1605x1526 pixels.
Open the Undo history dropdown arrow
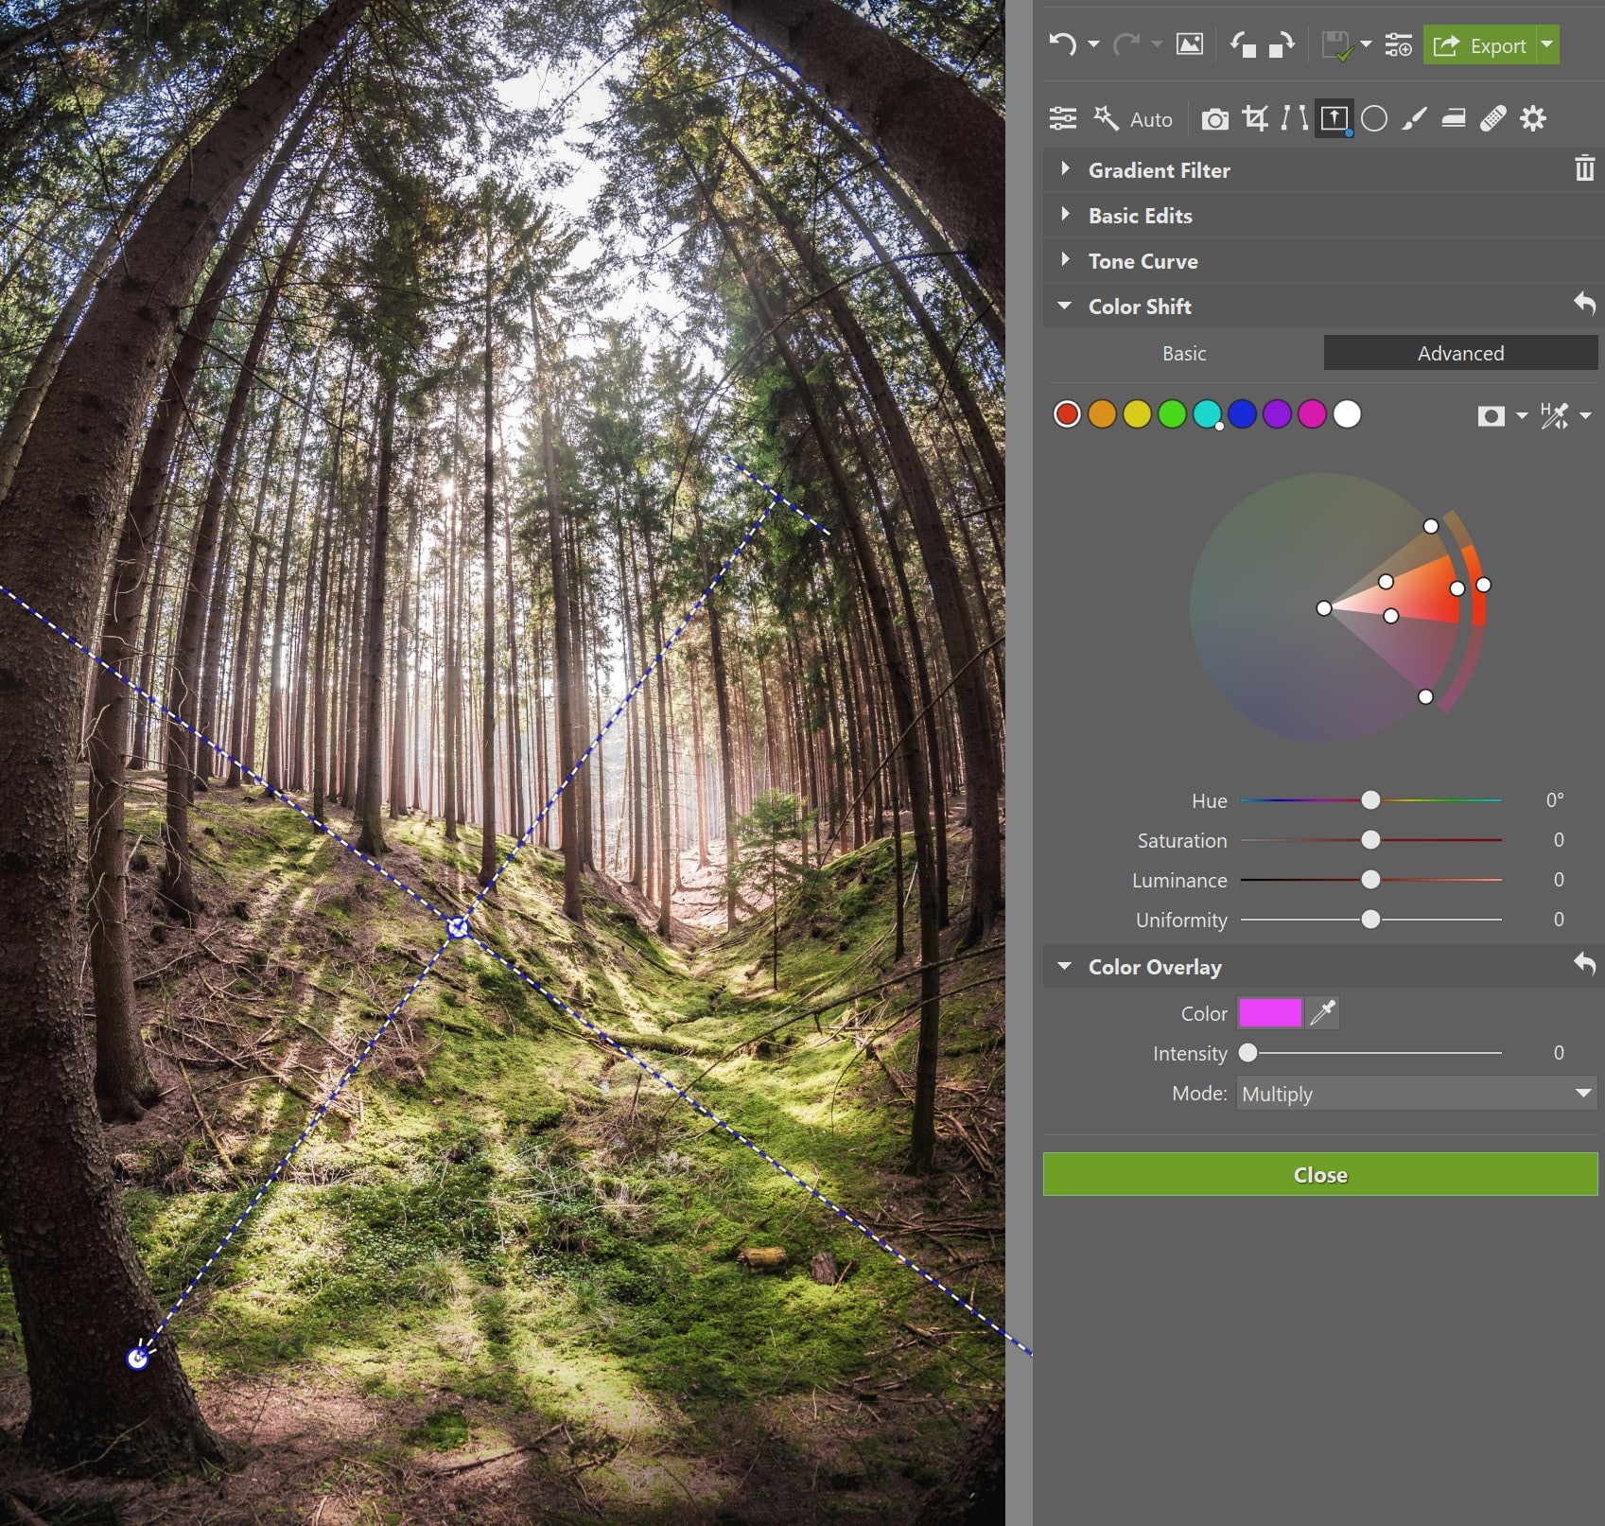(x=1093, y=44)
